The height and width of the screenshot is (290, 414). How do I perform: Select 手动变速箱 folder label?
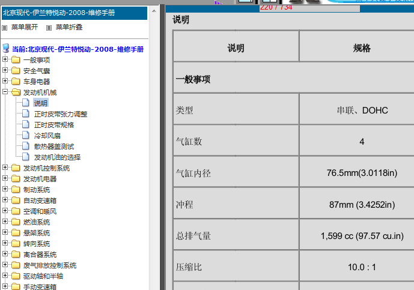tap(40, 287)
